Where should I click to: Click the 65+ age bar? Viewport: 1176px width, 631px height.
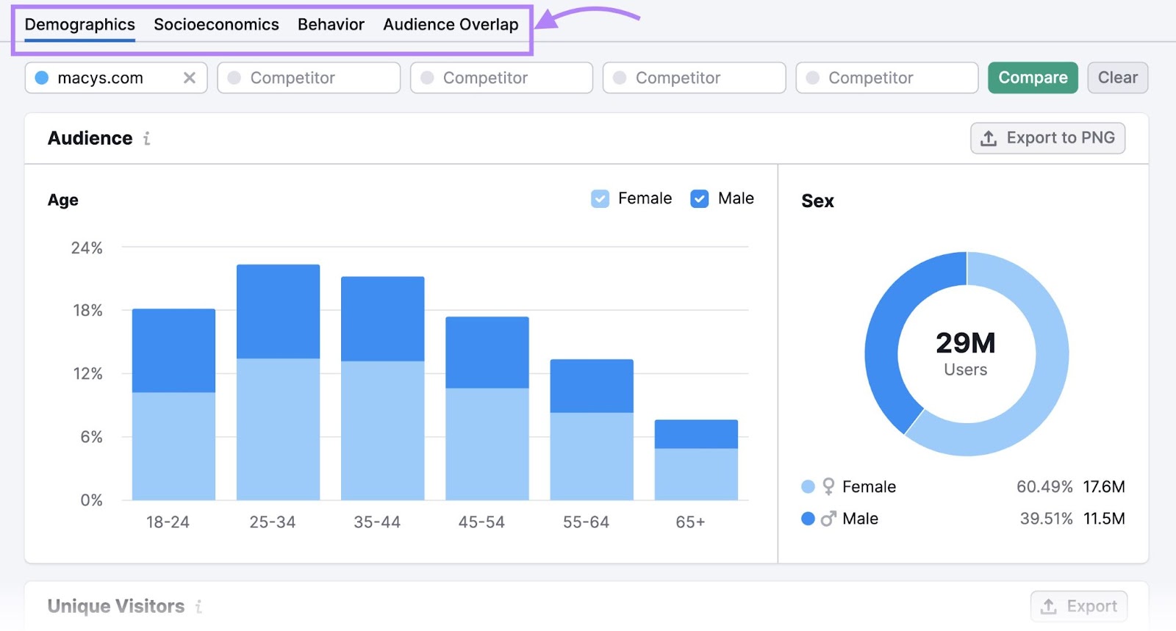point(696,460)
